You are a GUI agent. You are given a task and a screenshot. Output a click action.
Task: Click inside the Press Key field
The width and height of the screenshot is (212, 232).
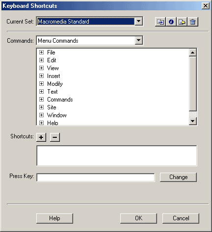[96, 178]
